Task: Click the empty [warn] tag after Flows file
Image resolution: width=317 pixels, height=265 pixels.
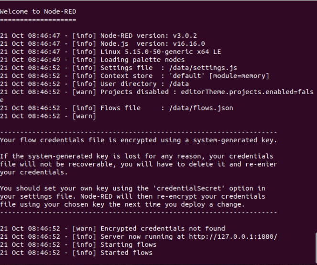Action: 84,116
